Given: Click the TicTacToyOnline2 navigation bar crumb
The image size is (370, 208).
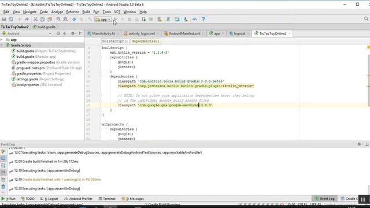Looking at the screenshot, I should coord(14,27).
